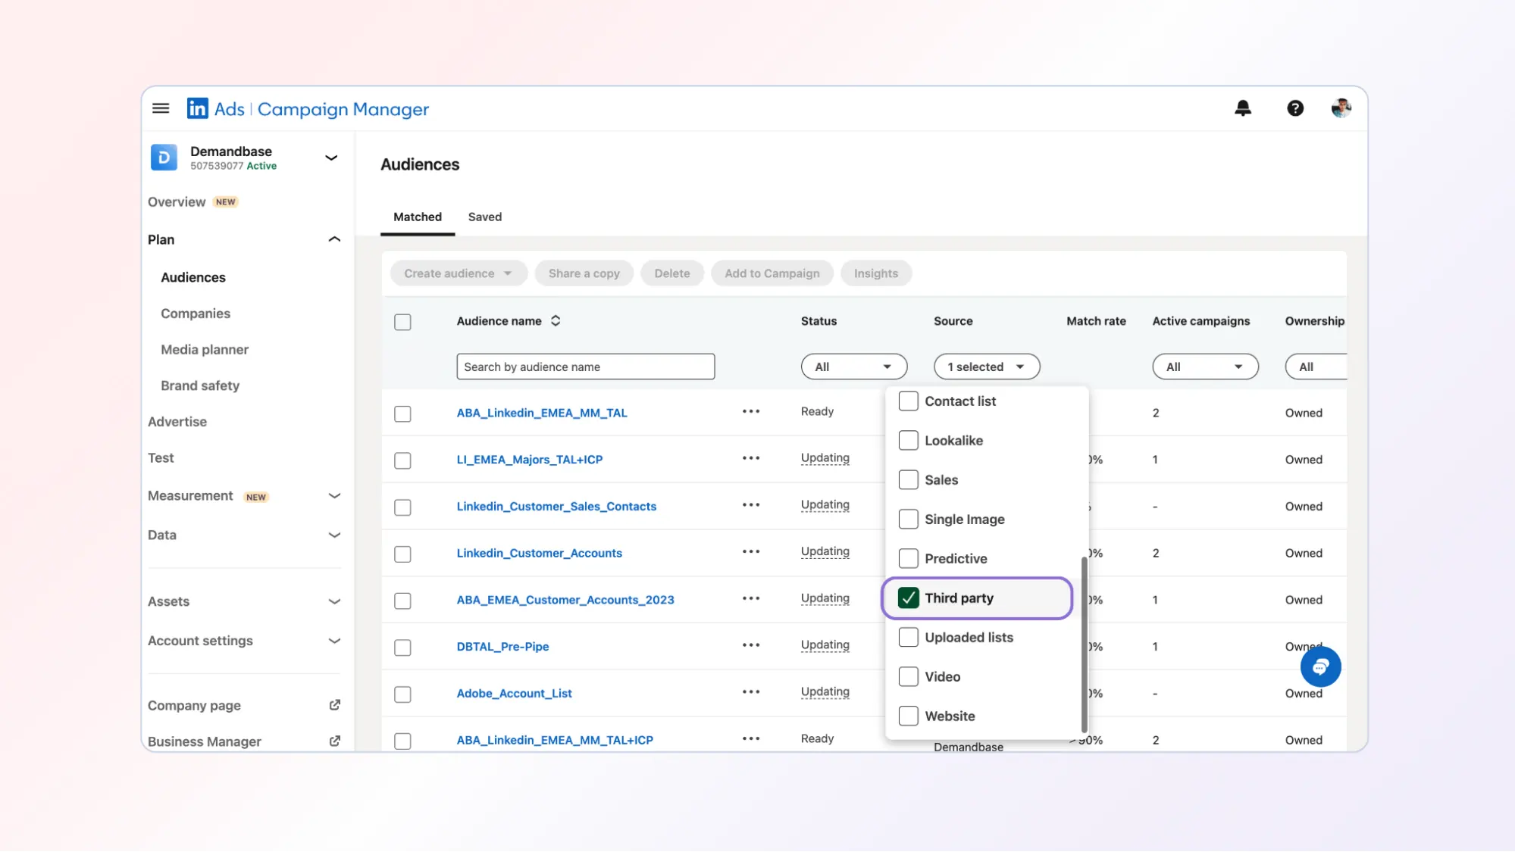This screenshot has width=1515, height=852.
Task: Switch to the Saved tab
Action: (x=484, y=217)
